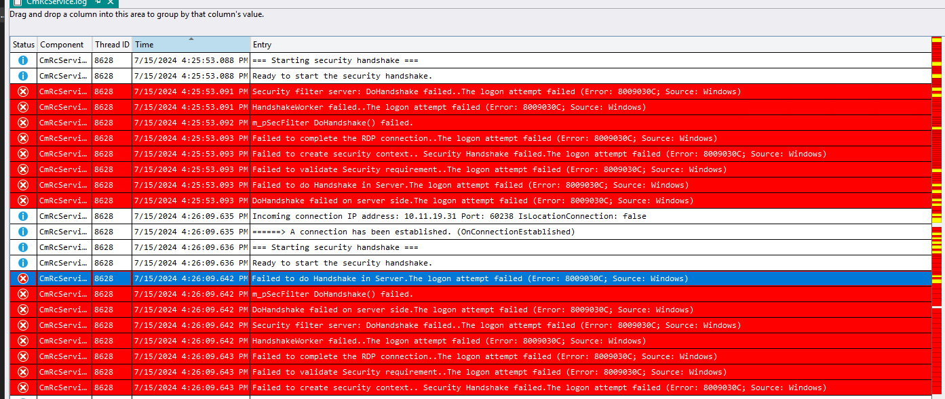Click the error icon on "Failed to create security context" row
This screenshot has height=399, width=945.
pos(23,153)
